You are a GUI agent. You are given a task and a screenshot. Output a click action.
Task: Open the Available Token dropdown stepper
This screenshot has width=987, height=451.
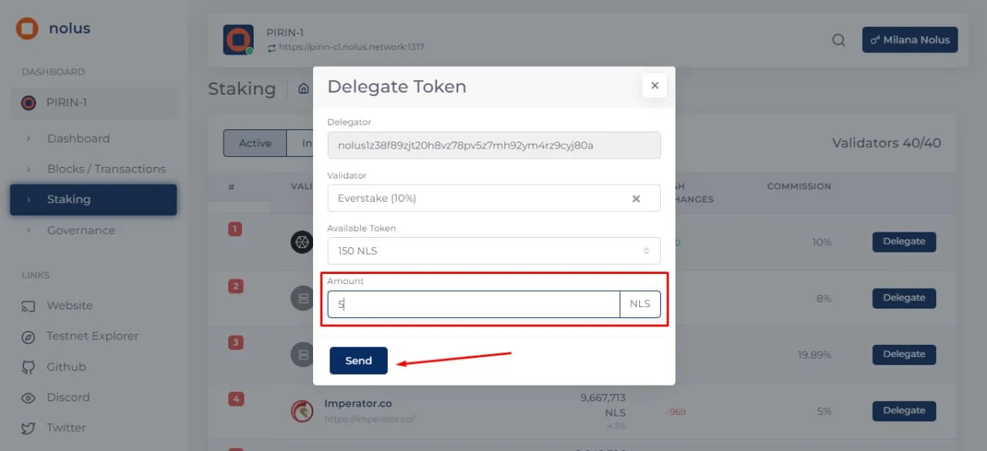(x=648, y=250)
